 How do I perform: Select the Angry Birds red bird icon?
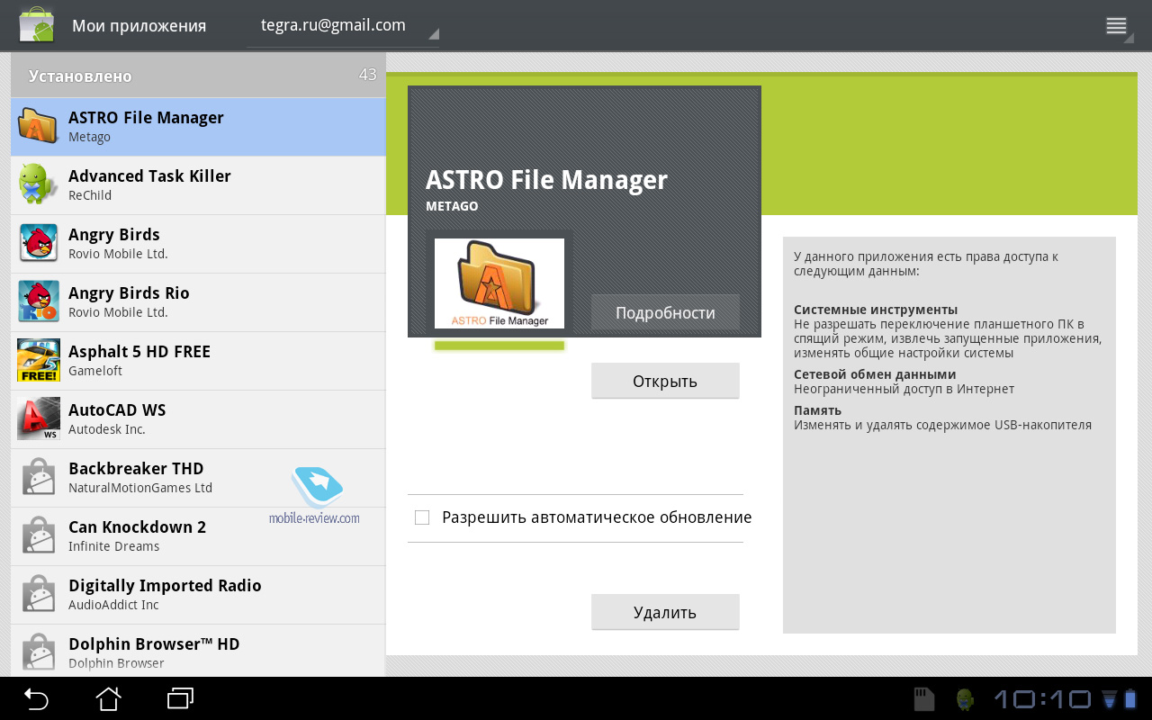(39, 243)
